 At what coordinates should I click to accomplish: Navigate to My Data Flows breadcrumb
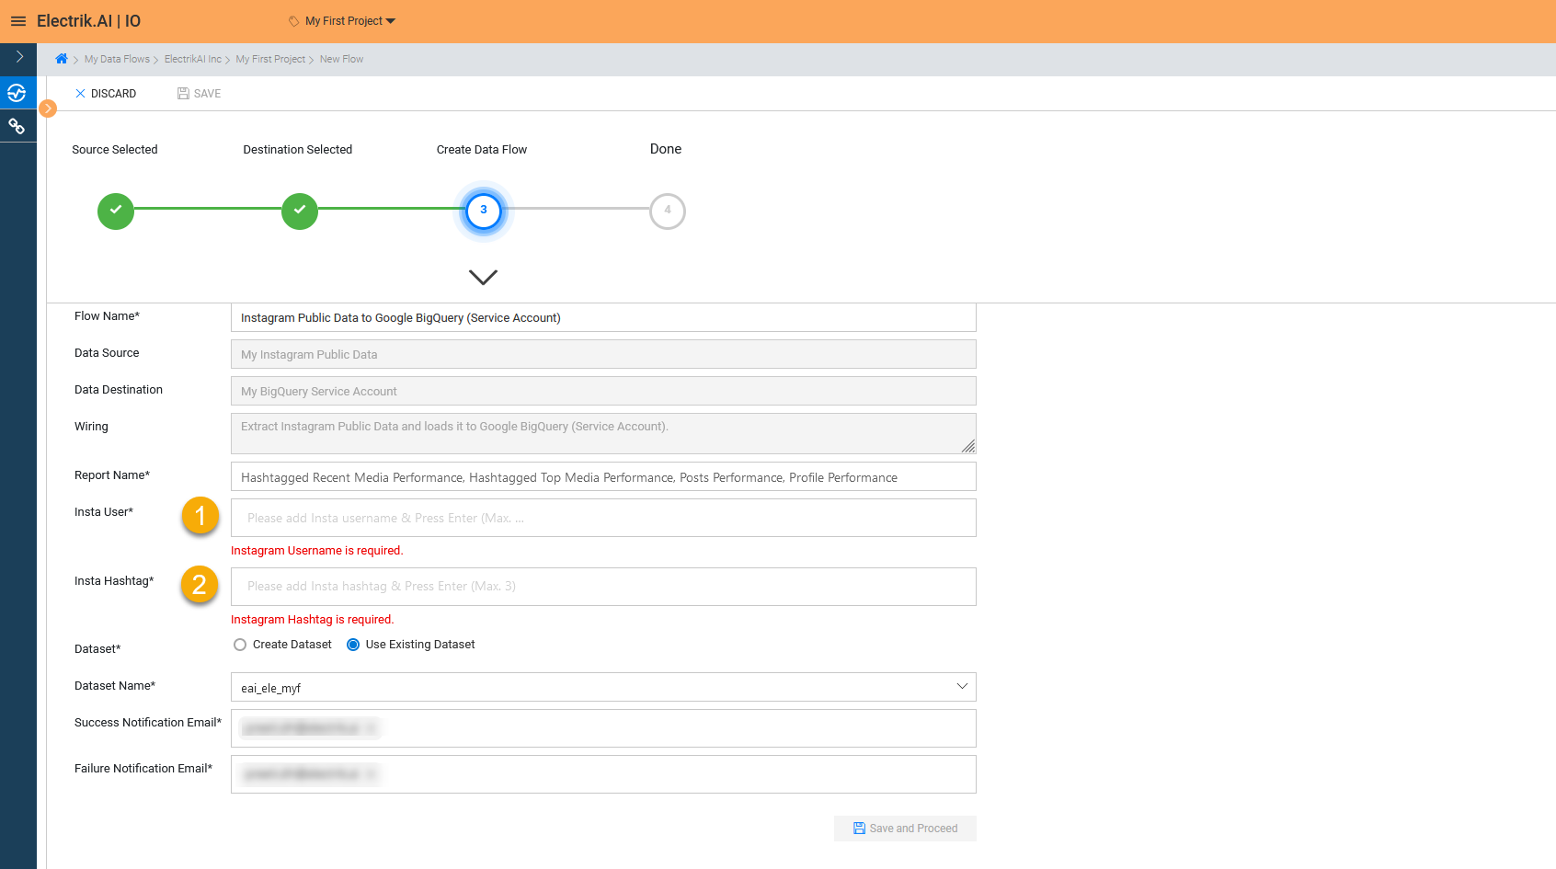(117, 58)
